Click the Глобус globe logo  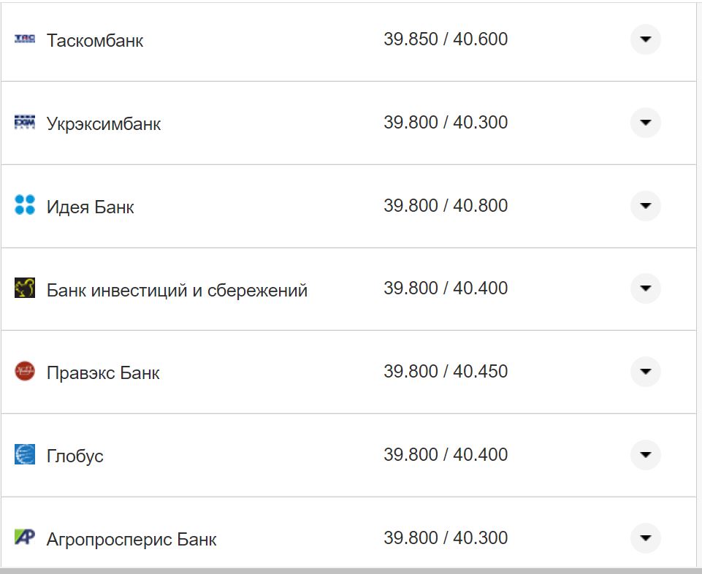point(26,454)
